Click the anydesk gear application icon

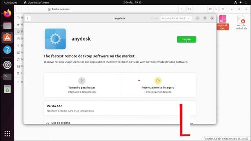click(x=55, y=39)
